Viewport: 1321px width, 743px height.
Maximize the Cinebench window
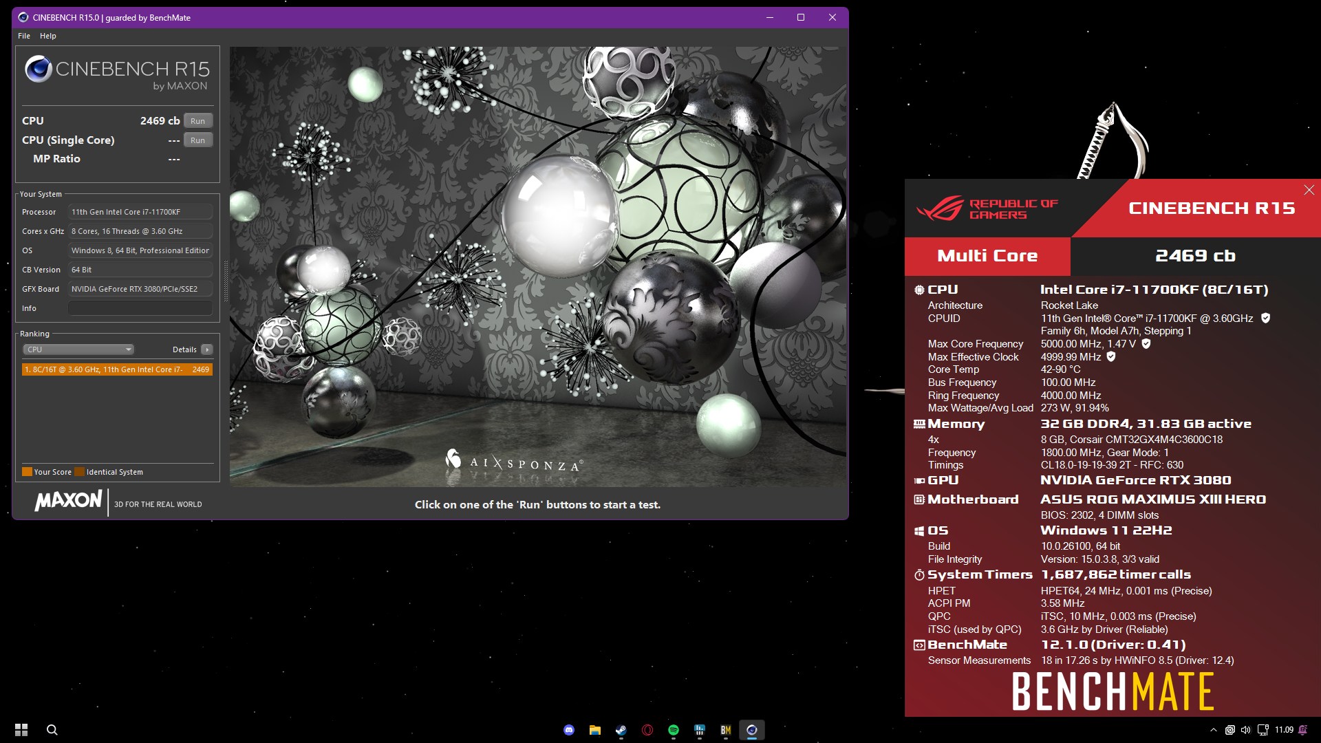(801, 17)
